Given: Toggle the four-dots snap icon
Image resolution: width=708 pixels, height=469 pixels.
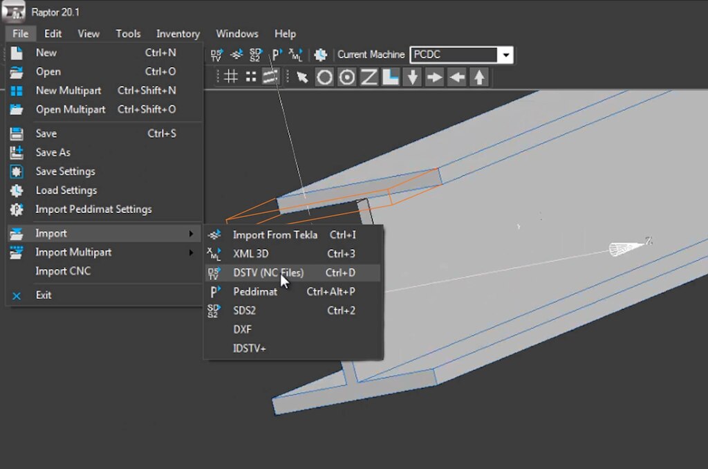Looking at the screenshot, I should 250,77.
